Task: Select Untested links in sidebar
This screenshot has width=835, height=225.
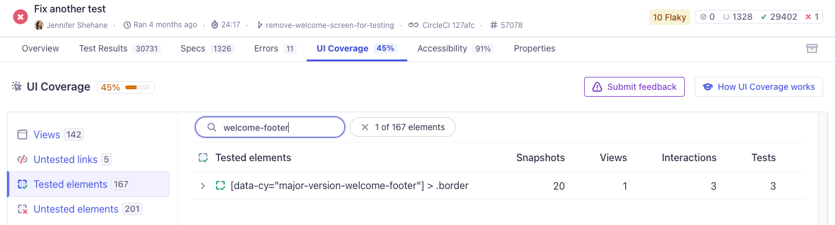Action: point(65,159)
